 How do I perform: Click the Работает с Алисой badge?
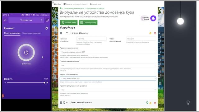[x=148, y=18]
